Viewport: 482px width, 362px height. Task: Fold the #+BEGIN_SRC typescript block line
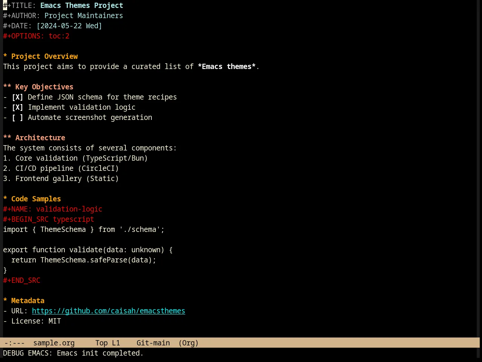[x=49, y=219]
